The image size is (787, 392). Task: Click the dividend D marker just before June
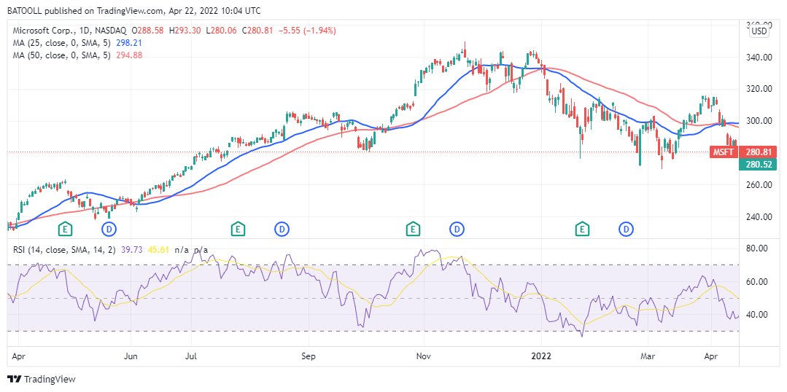[x=109, y=229]
